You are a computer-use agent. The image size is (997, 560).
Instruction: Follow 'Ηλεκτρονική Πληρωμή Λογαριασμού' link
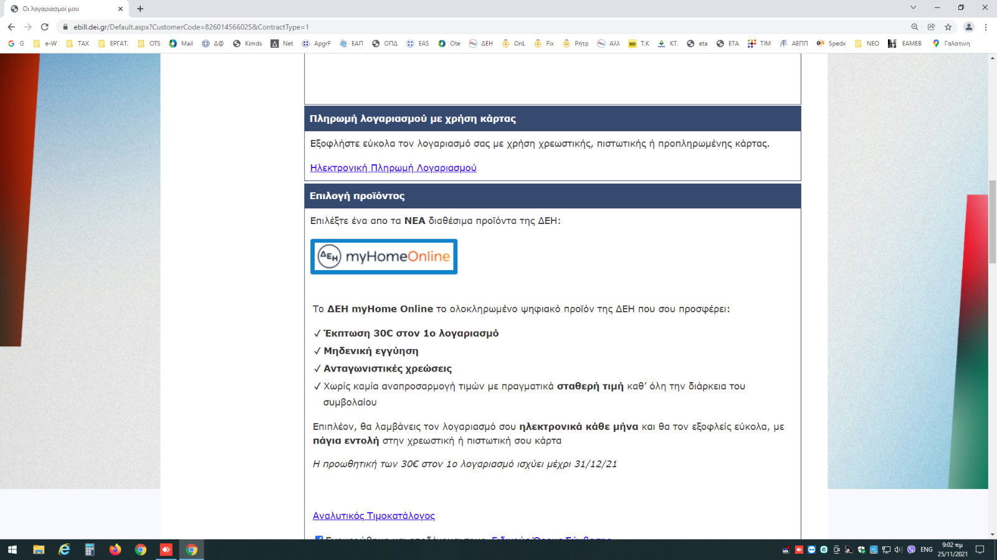pos(393,168)
